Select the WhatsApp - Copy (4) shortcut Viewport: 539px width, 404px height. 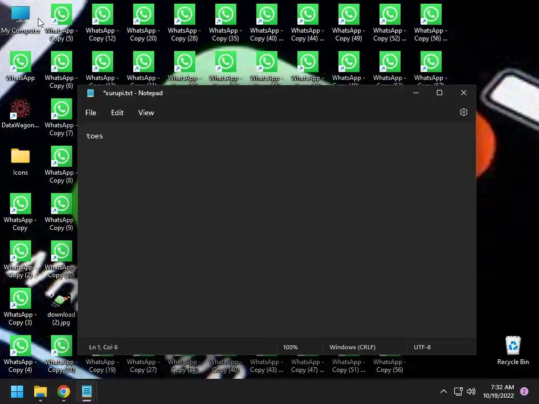pos(21,355)
